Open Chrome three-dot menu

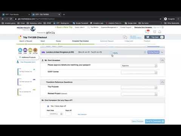(178, 19)
